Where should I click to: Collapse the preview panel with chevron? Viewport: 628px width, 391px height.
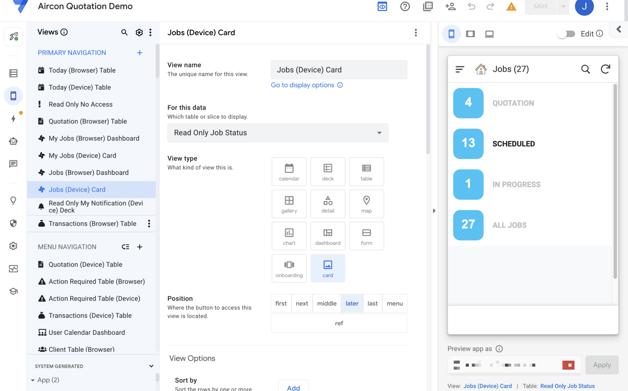pos(619,29)
